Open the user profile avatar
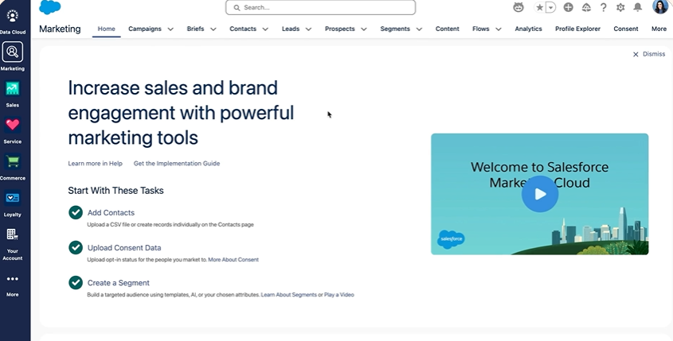Image resolution: width=673 pixels, height=341 pixels. [660, 6]
